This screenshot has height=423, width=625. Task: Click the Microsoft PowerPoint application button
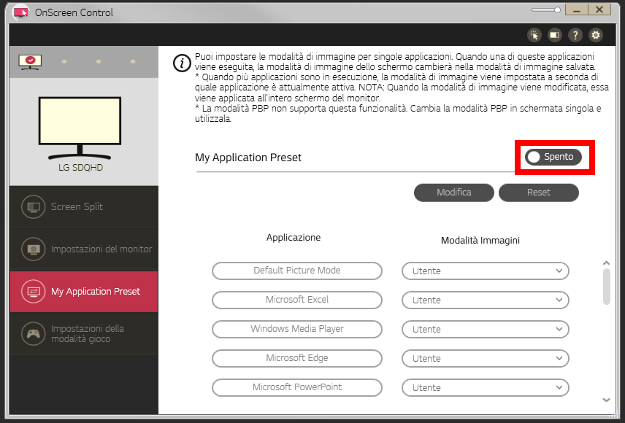(297, 387)
